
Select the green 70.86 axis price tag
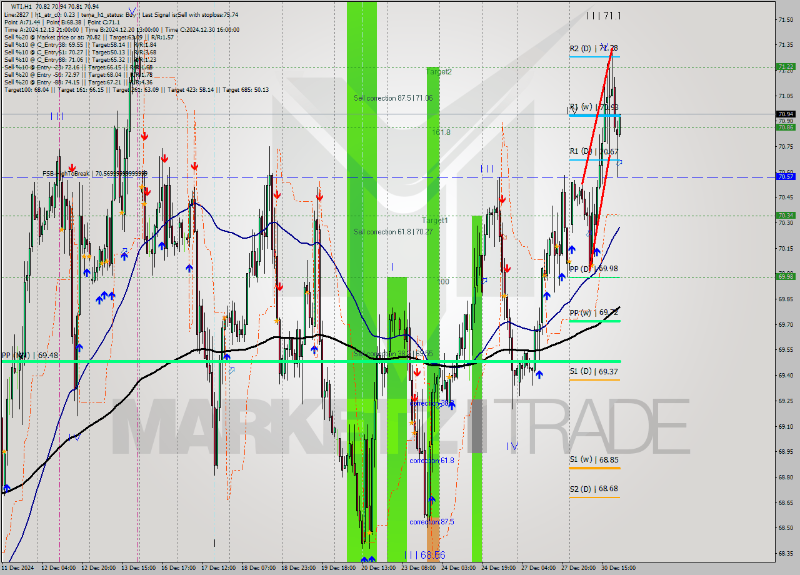pyautogui.click(x=786, y=127)
